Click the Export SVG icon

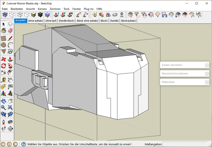click(122, 15)
